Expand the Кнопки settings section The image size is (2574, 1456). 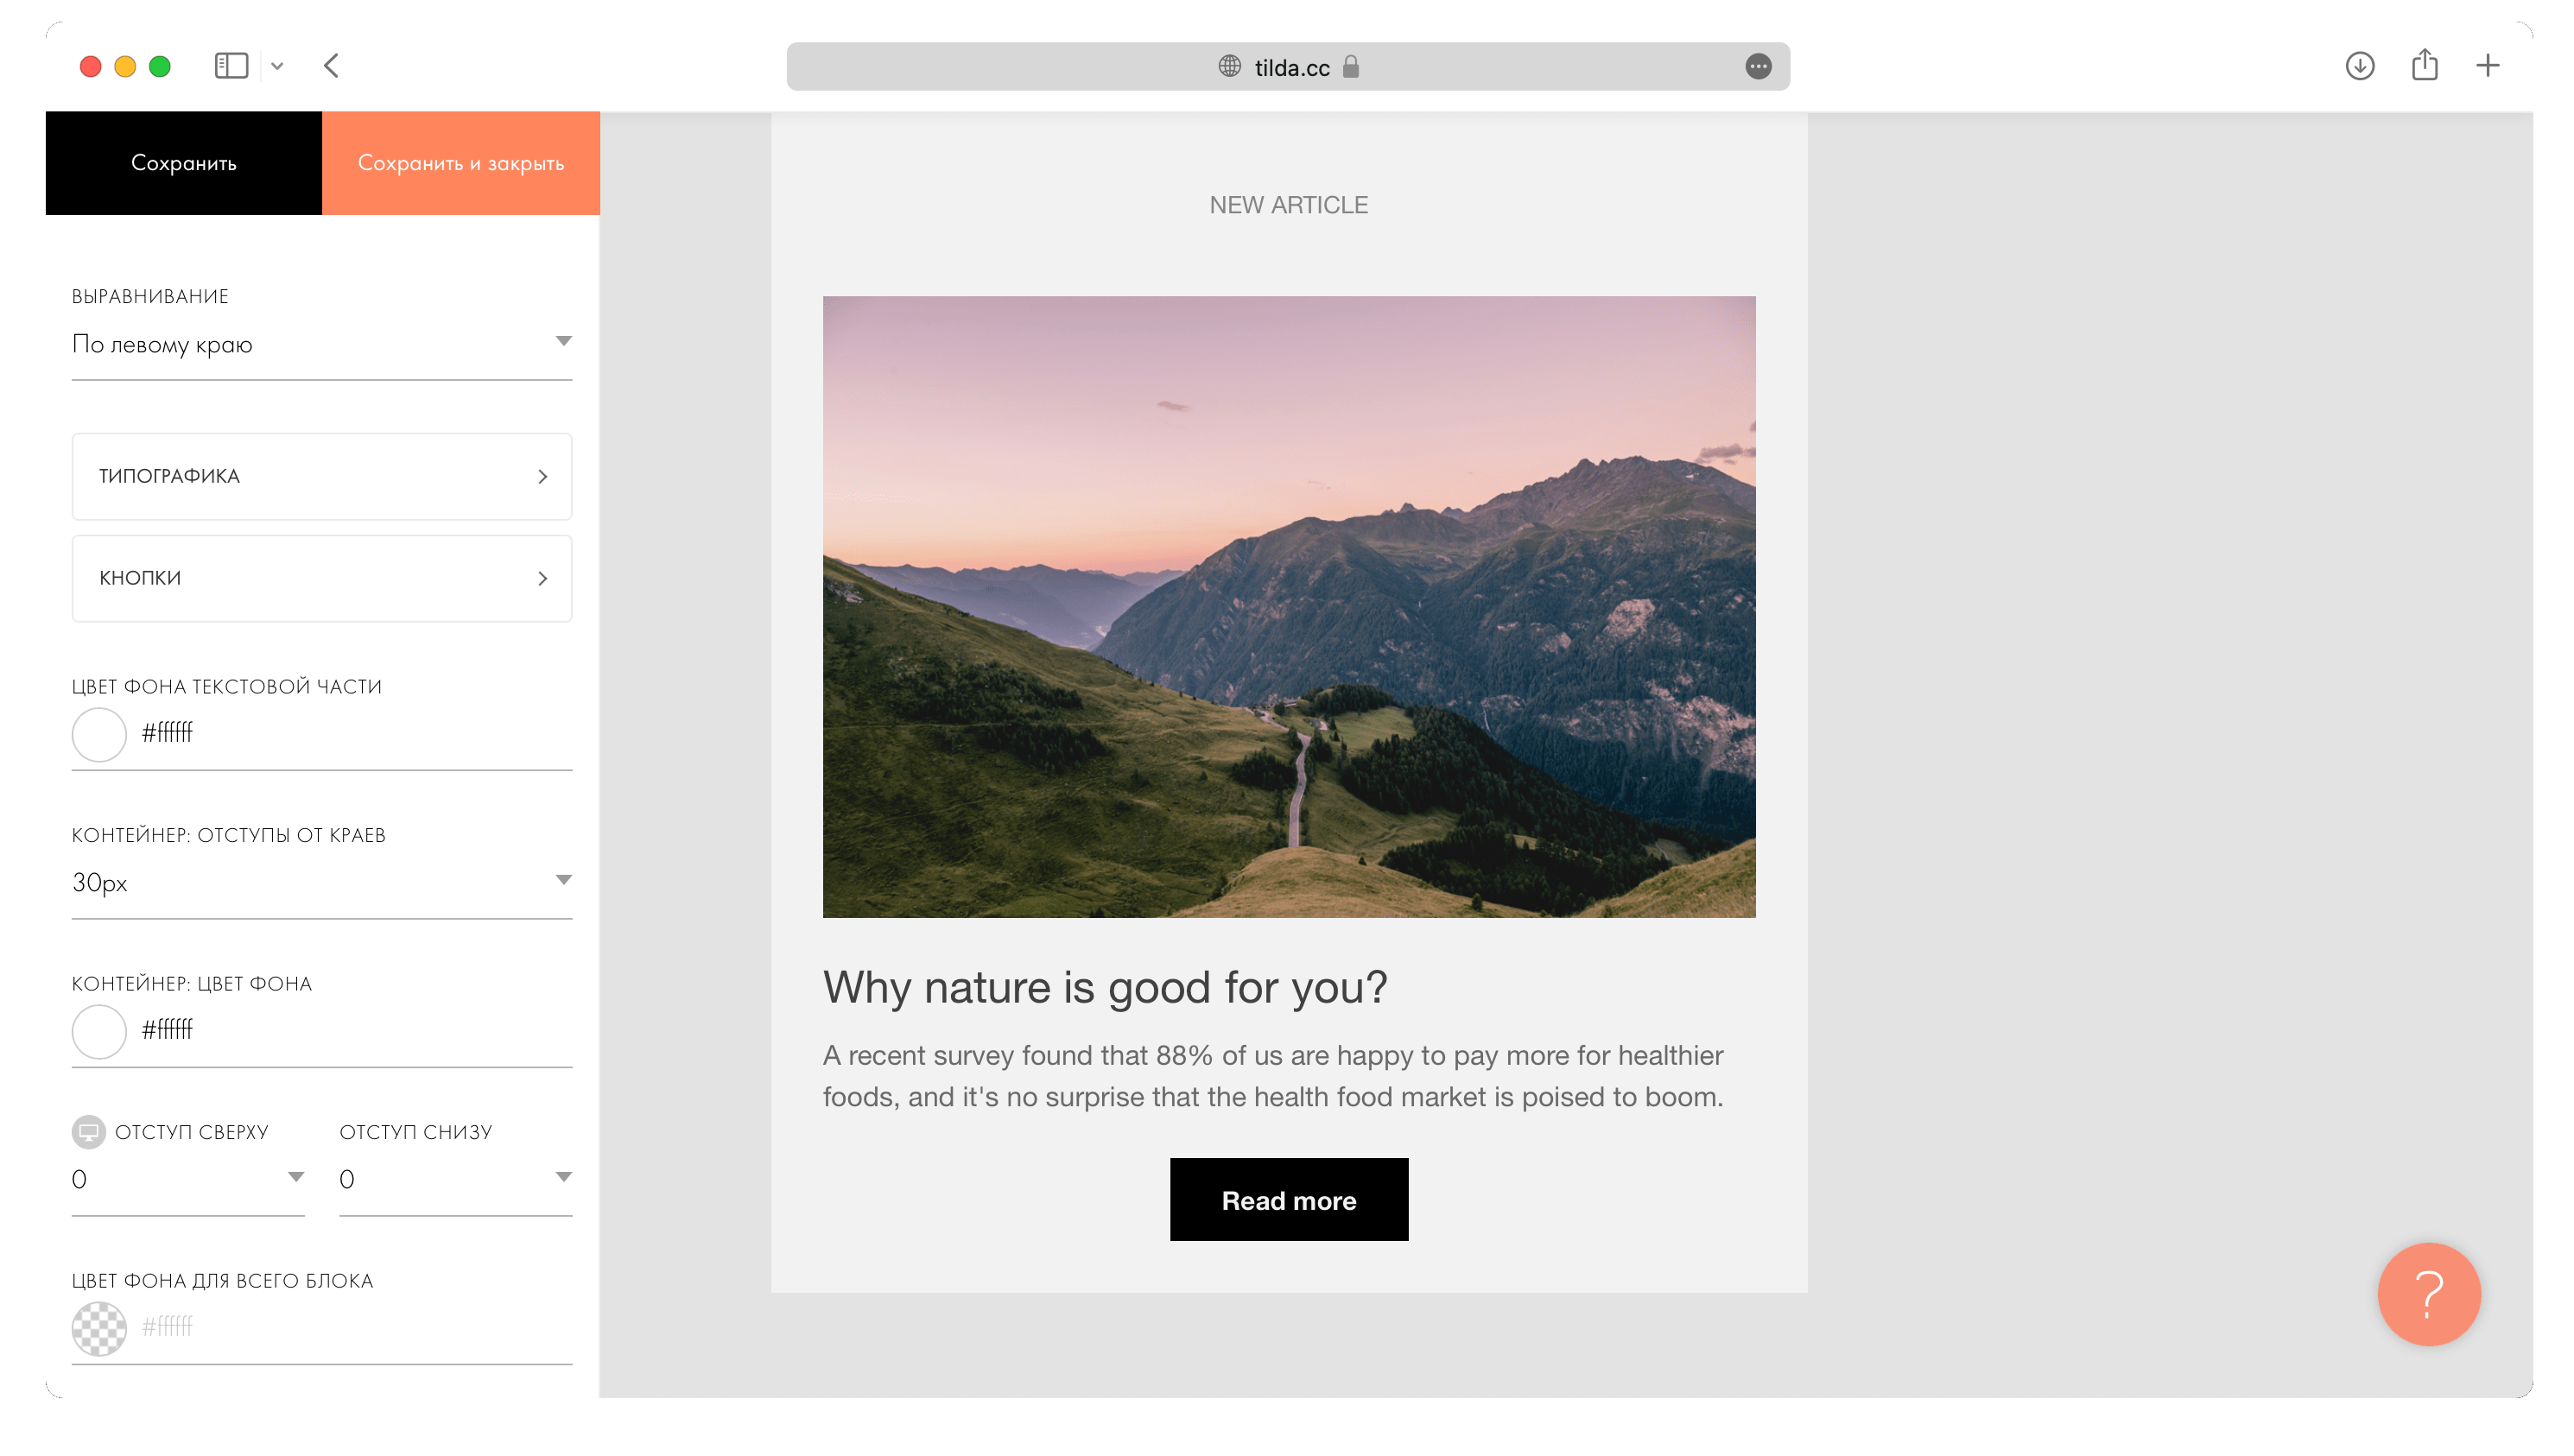[324, 578]
